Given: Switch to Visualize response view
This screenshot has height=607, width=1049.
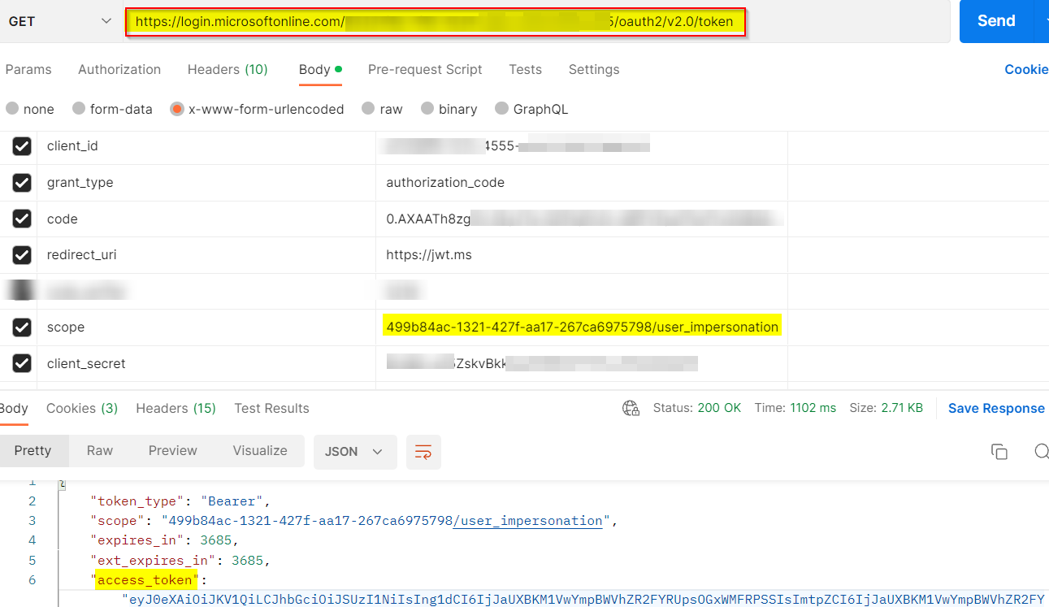Looking at the screenshot, I should (x=260, y=451).
